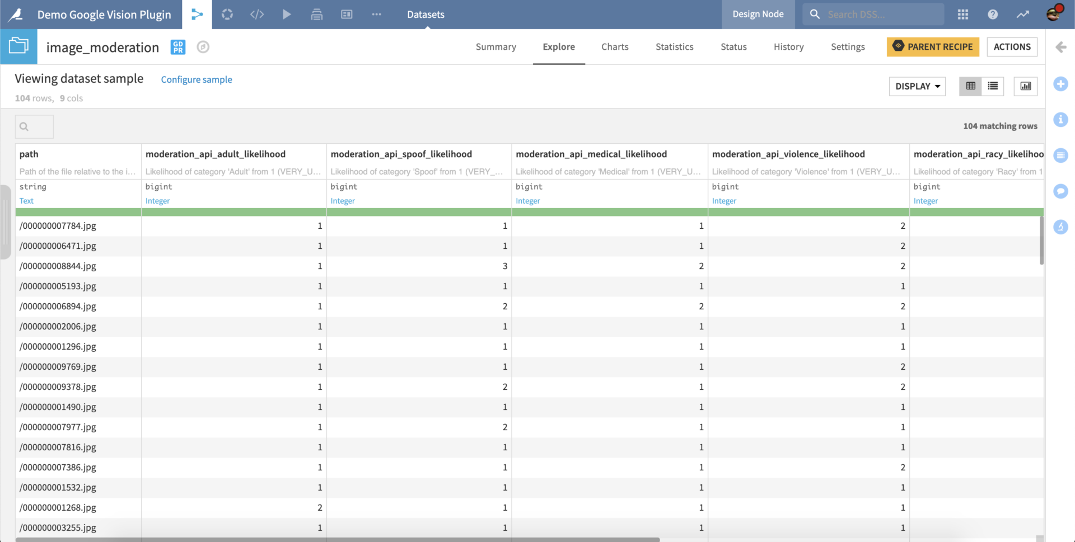Open the Dashboards icon in the navigation bar

[x=347, y=14]
